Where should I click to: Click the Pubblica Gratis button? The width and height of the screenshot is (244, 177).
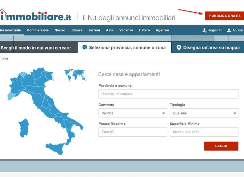pyautogui.click(x=225, y=16)
